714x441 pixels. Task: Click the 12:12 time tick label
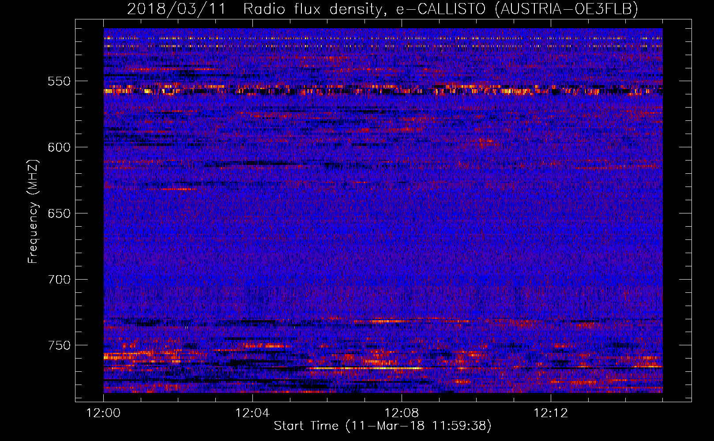pos(551,413)
